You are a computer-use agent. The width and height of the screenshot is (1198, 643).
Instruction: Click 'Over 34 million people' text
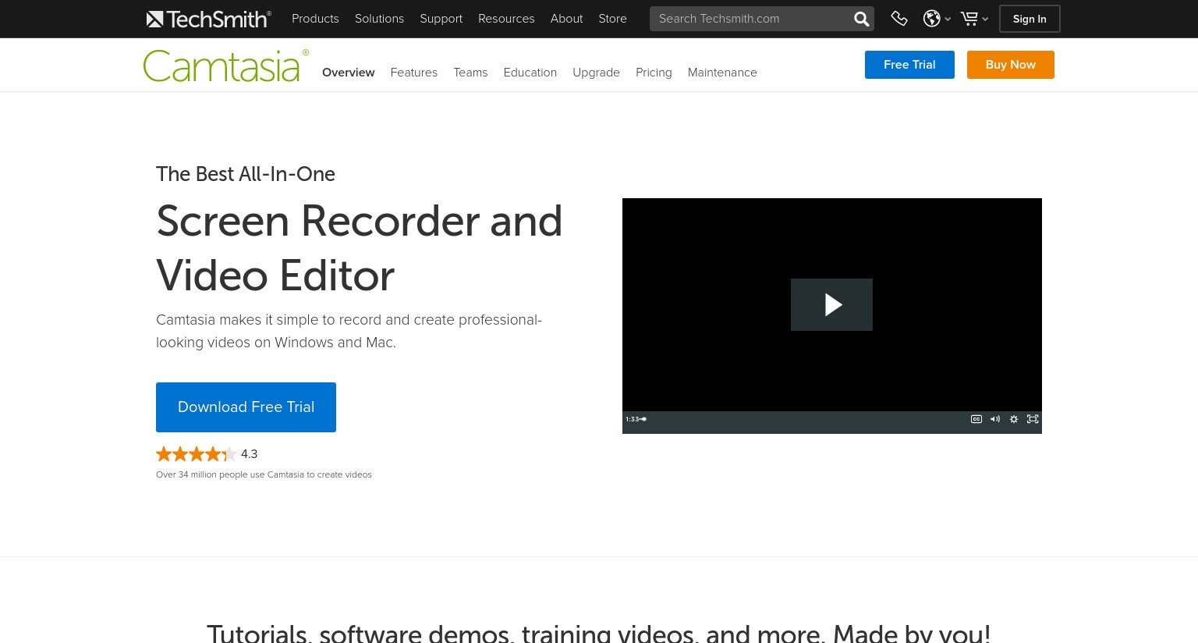tap(264, 474)
